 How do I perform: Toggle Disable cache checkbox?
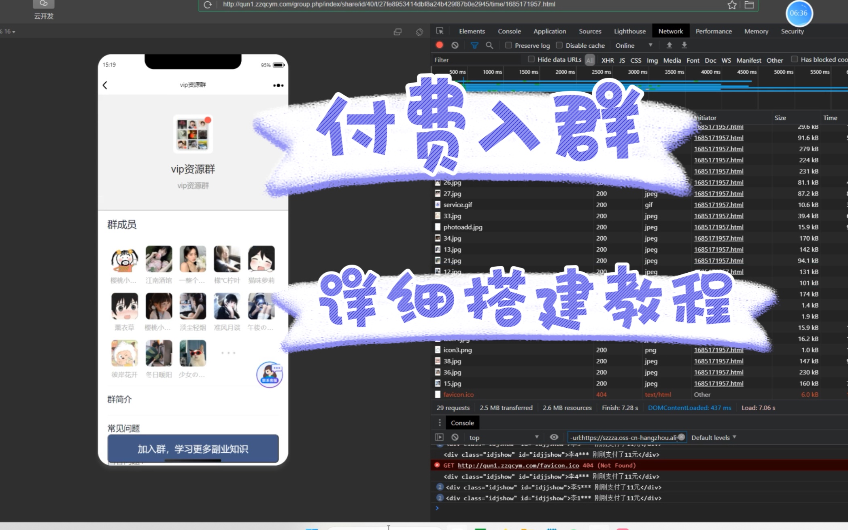click(560, 45)
